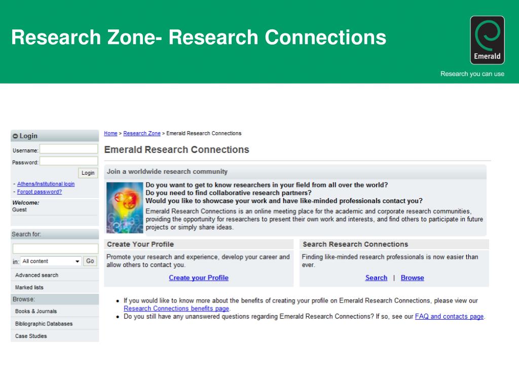Open the Search link under Research Connections
The width and height of the screenshot is (519, 389).
[x=376, y=278]
